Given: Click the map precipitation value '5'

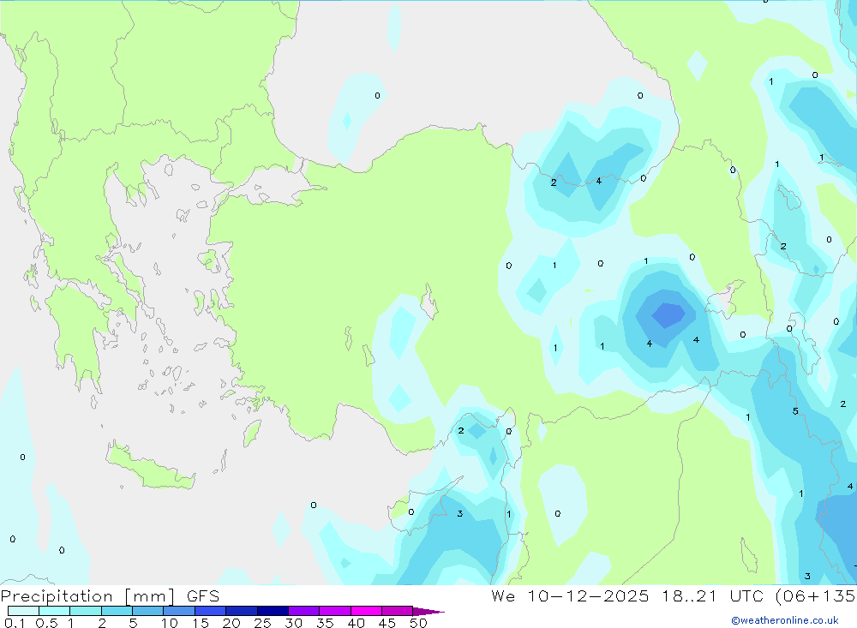Looking at the screenshot, I should click(x=795, y=411).
